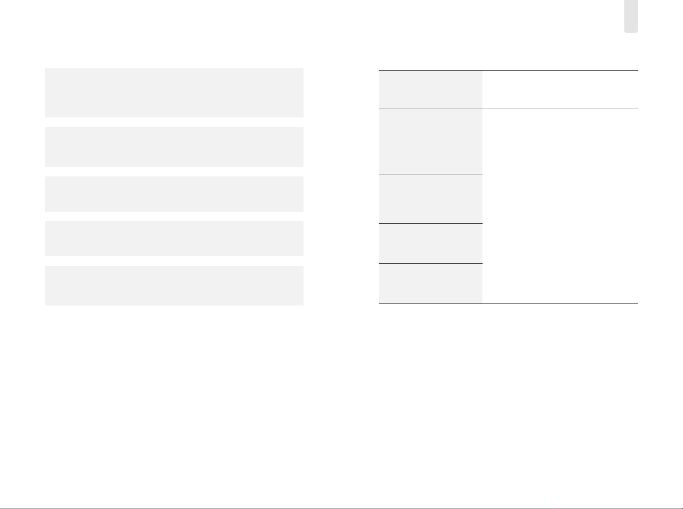Select the second gray box in left column
The image size is (683, 509).
(174, 147)
